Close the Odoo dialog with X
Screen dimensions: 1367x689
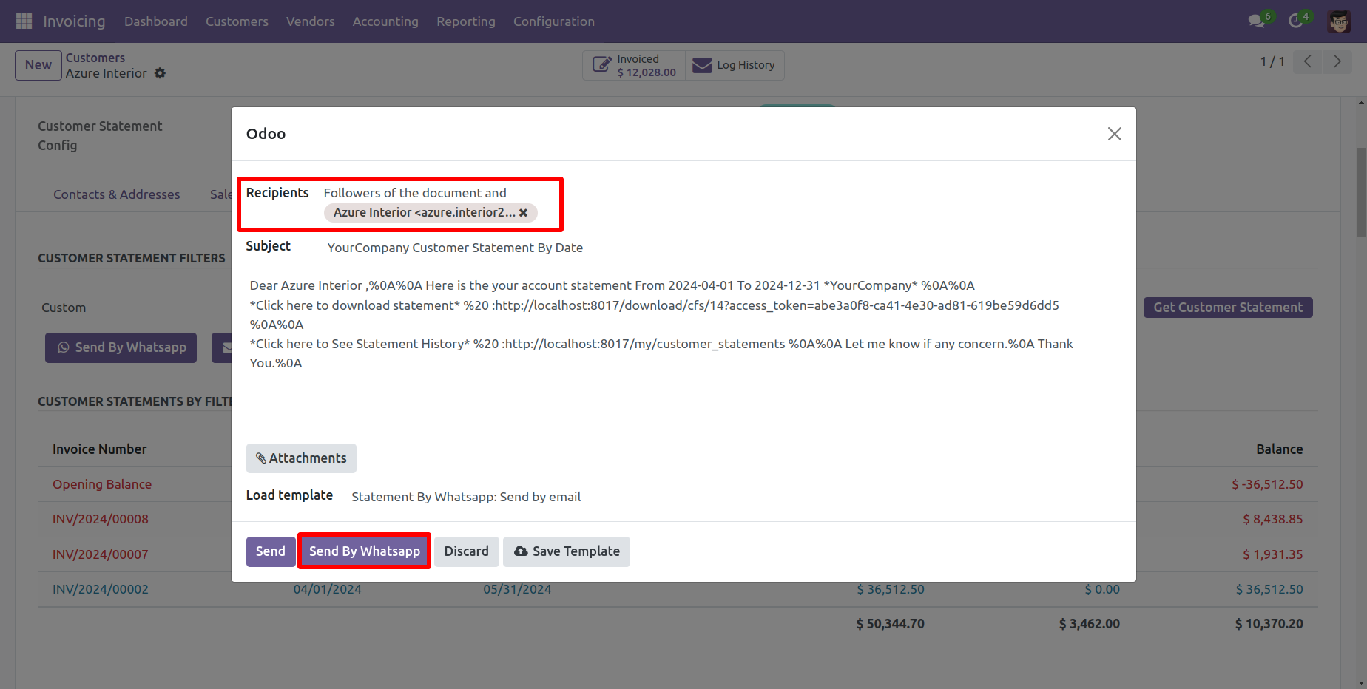point(1114,134)
